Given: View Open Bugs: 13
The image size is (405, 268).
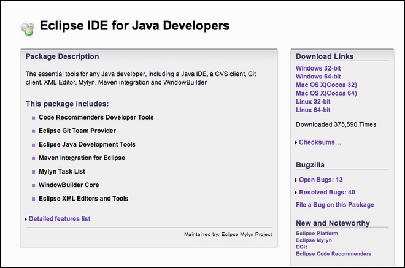Looking at the screenshot, I should pos(321,180).
